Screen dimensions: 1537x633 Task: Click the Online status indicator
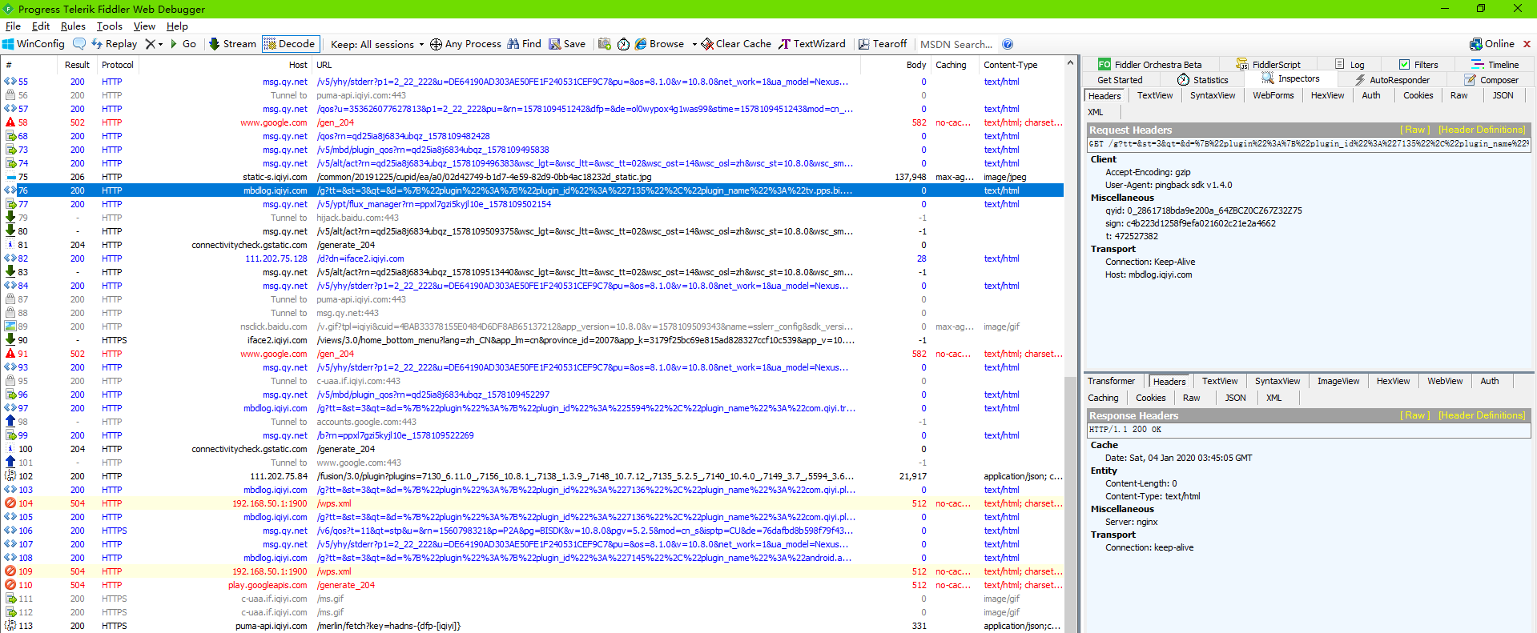1492,44
